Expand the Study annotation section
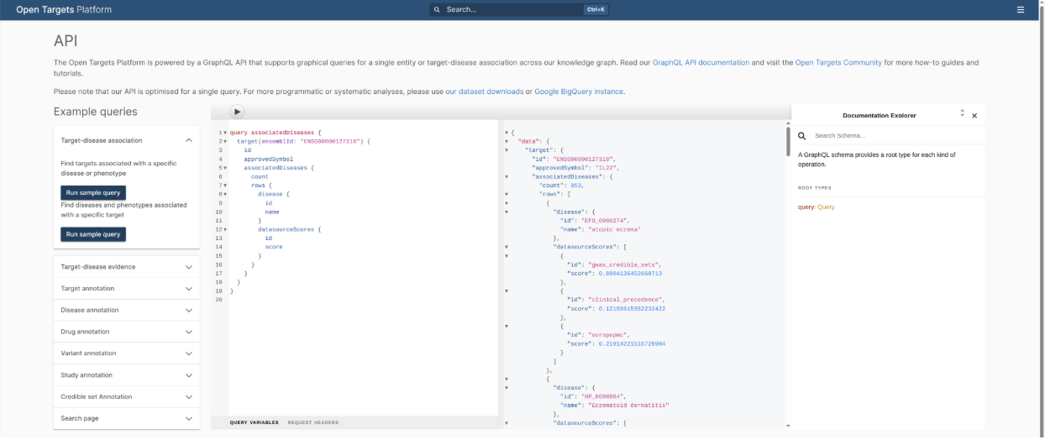 point(127,375)
